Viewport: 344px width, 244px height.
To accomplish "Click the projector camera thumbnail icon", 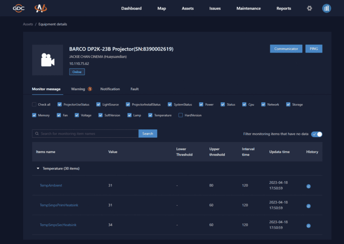I will (47, 60).
